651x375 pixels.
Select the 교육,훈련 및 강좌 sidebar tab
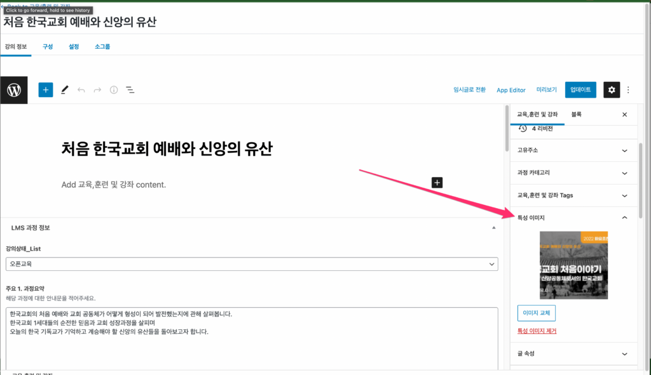[537, 114]
